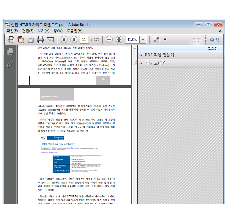Expand the 'PDF 파일 만들기' section
Image resolution: width=225 pixels, height=204 pixels.
180,55
